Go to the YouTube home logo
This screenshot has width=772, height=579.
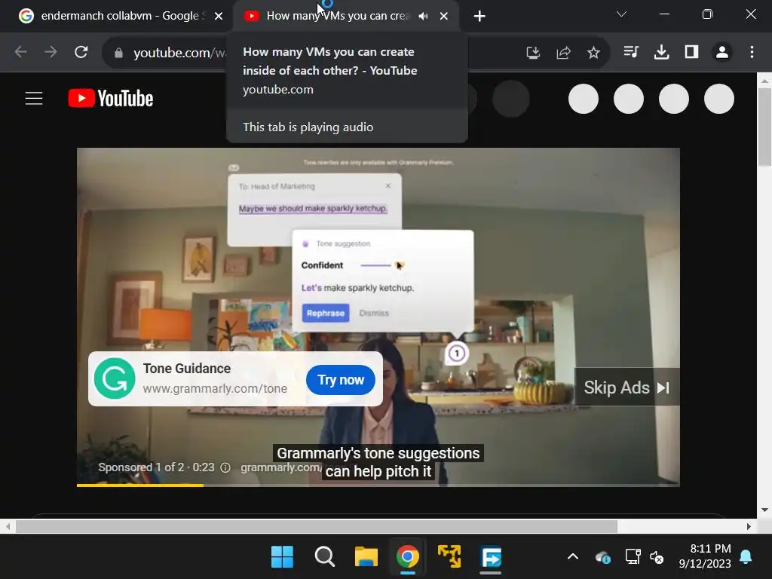click(x=111, y=99)
